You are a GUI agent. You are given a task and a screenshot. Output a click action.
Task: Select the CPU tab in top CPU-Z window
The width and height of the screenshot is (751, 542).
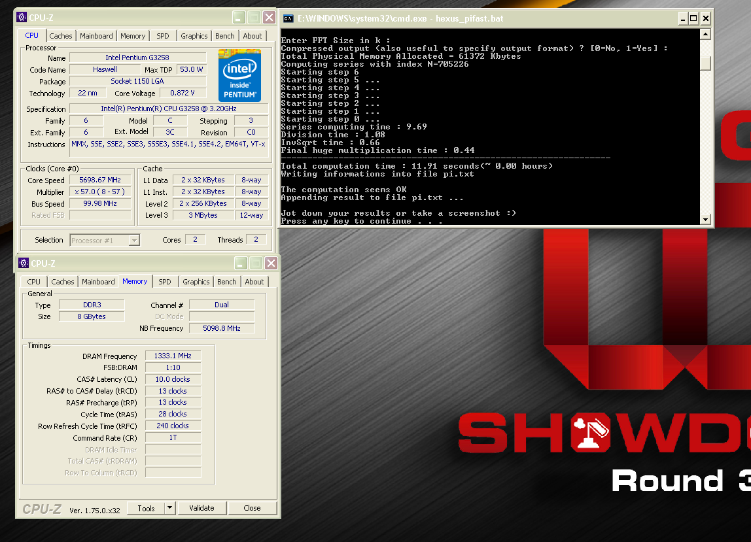(31, 35)
